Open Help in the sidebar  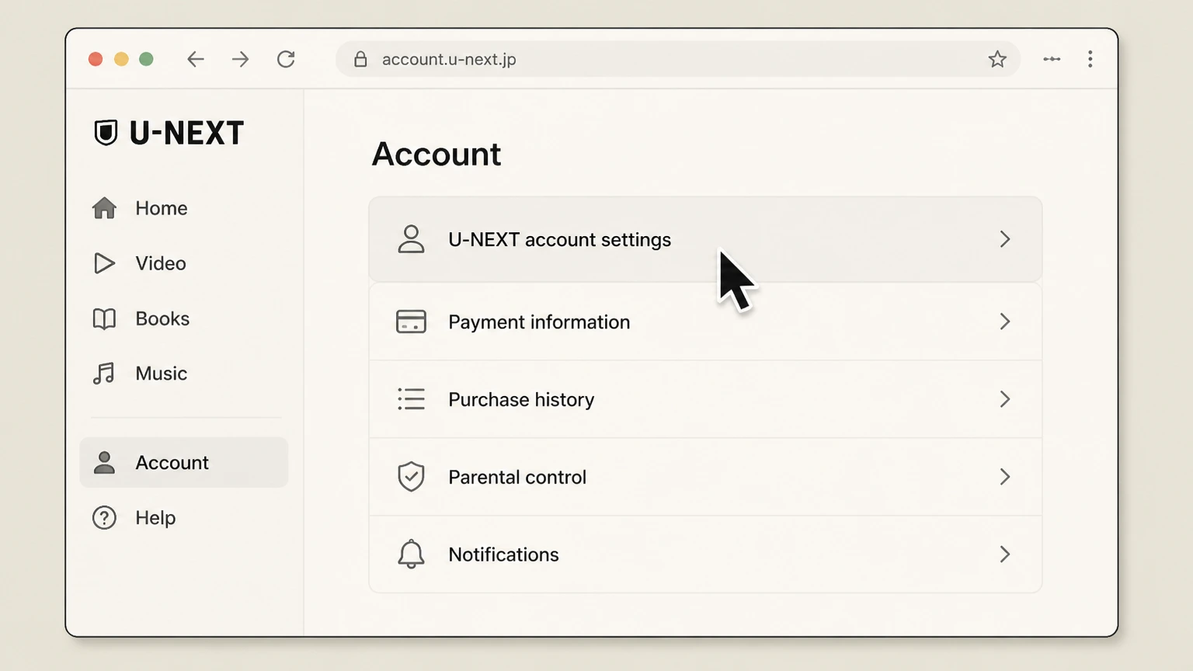[x=184, y=517]
